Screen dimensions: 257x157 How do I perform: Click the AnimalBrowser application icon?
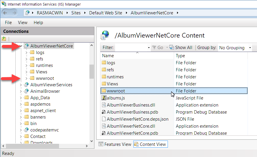(x=27, y=91)
